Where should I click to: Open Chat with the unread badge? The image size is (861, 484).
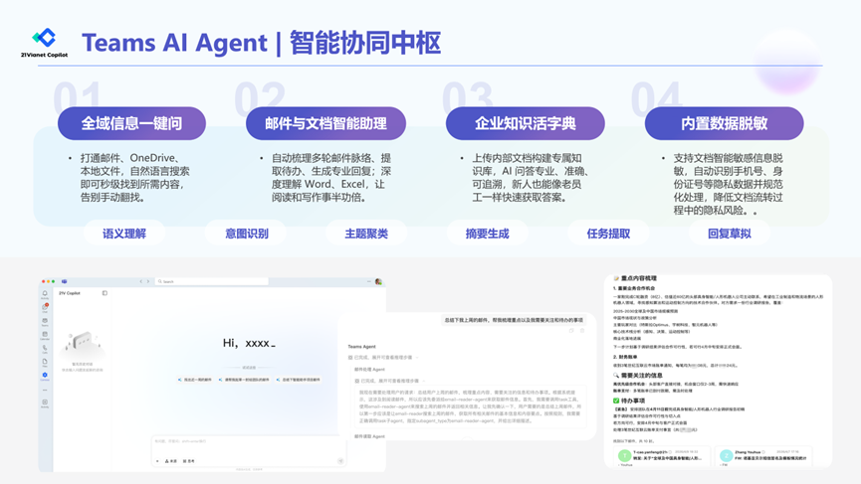click(x=45, y=308)
